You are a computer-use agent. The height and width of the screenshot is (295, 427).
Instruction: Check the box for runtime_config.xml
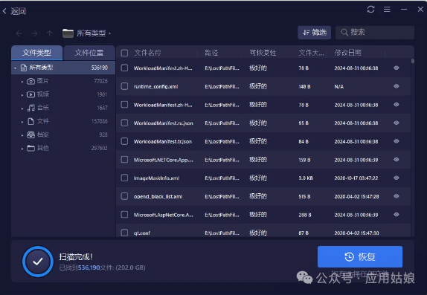124,86
